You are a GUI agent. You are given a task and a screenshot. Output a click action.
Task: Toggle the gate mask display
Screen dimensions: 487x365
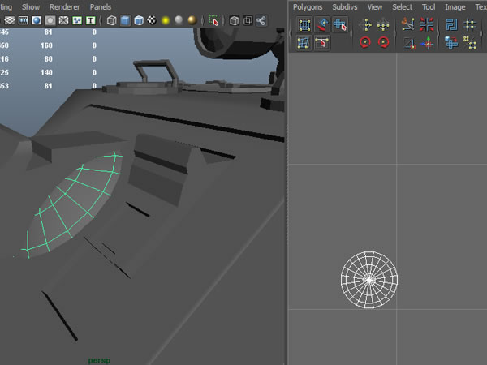[50, 20]
